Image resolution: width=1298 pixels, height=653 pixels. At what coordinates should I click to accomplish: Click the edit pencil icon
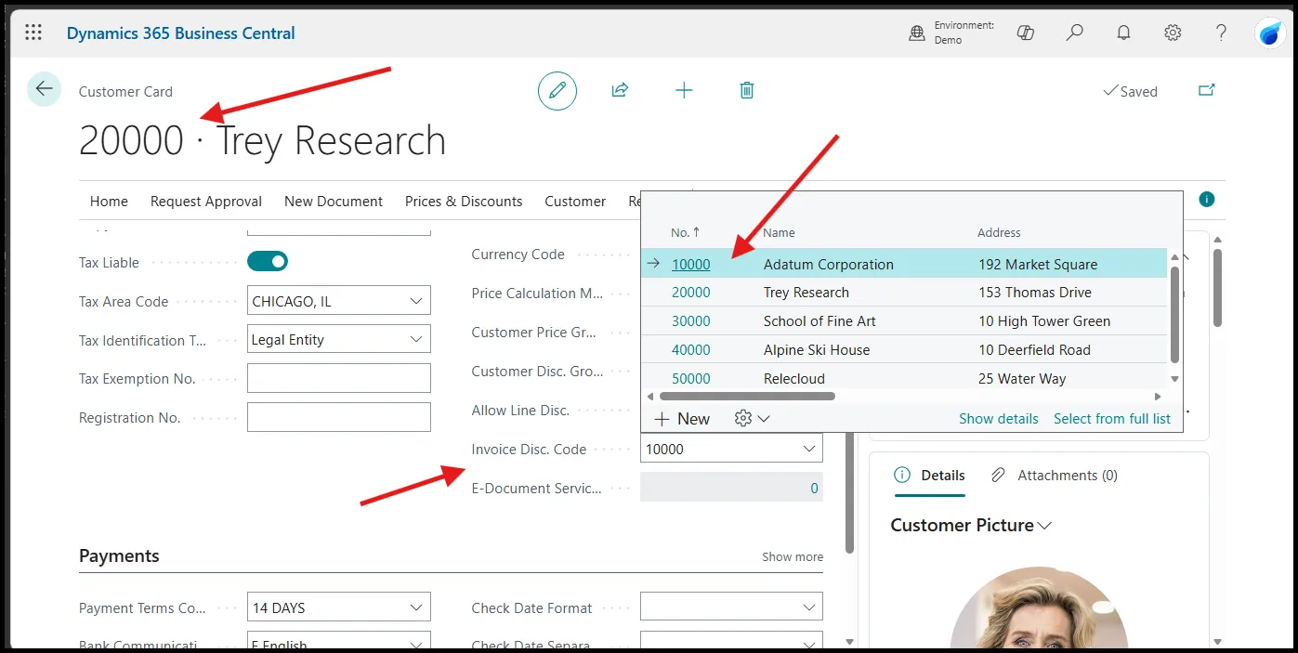tap(557, 90)
